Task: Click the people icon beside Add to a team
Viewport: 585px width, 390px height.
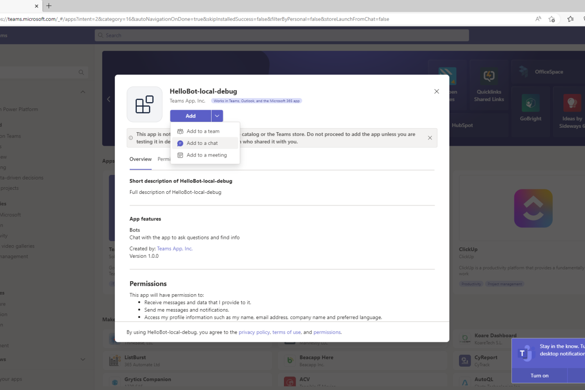Action: (x=180, y=131)
